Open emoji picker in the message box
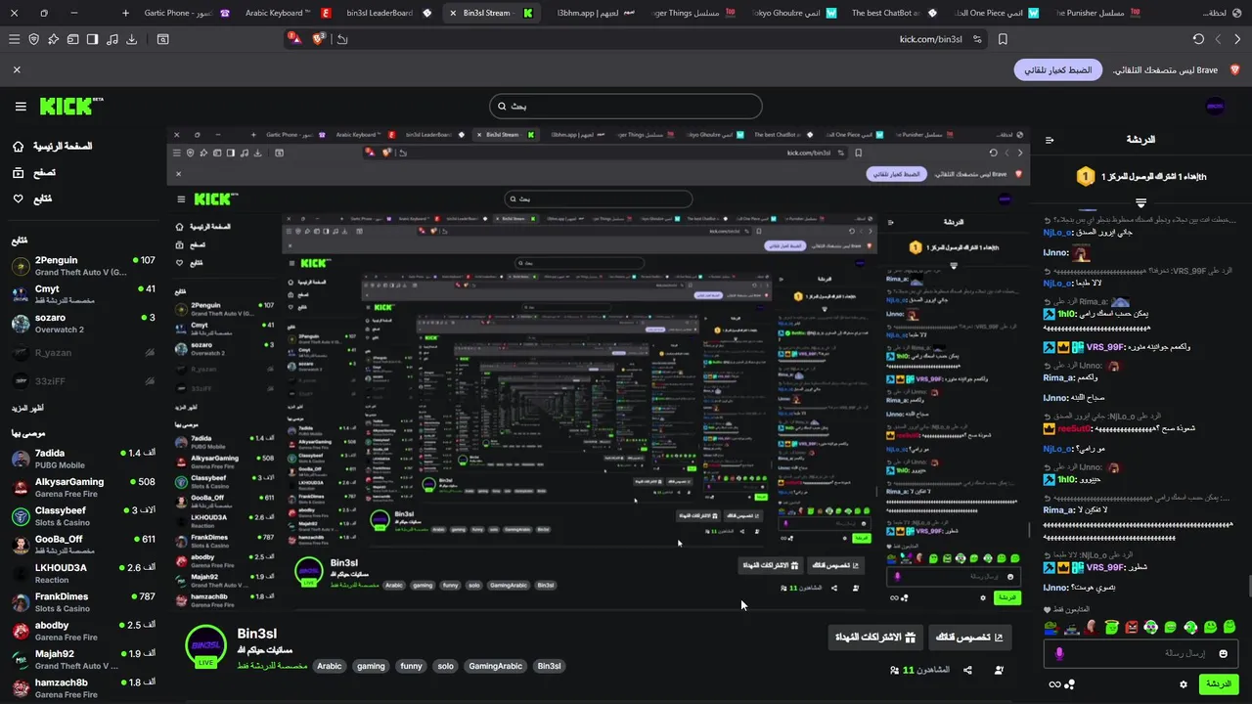The height and width of the screenshot is (704, 1252). 1223,653
